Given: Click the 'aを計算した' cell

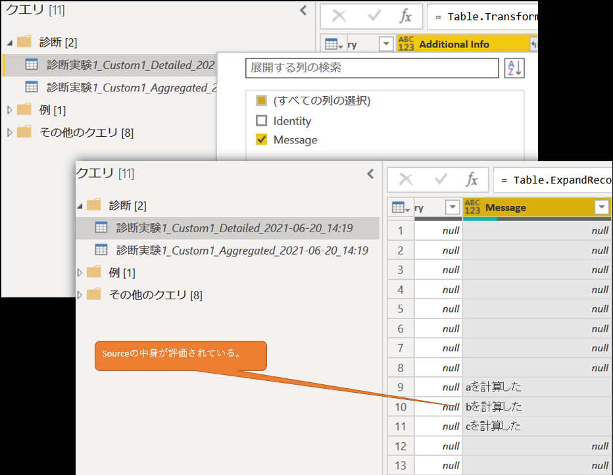Looking at the screenshot, I should [537, 387].
